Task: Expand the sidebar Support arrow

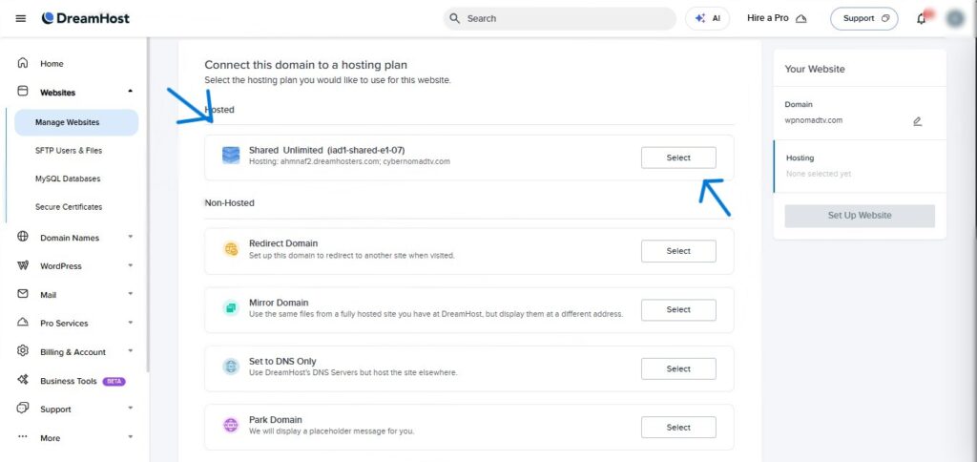Action: pos(130,409)
